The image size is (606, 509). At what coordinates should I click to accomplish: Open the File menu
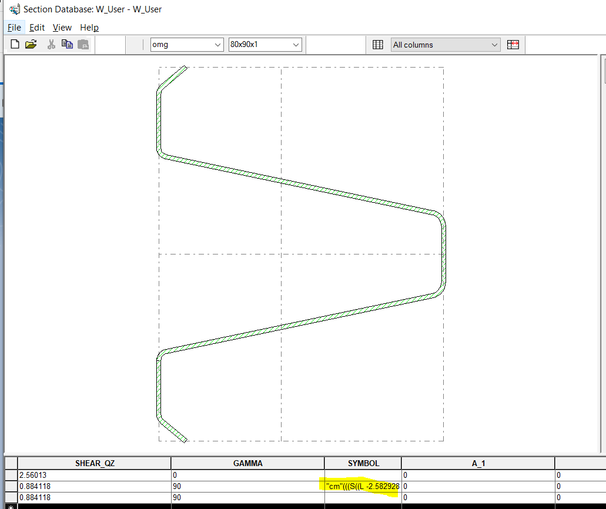click(x=14, y=28)
